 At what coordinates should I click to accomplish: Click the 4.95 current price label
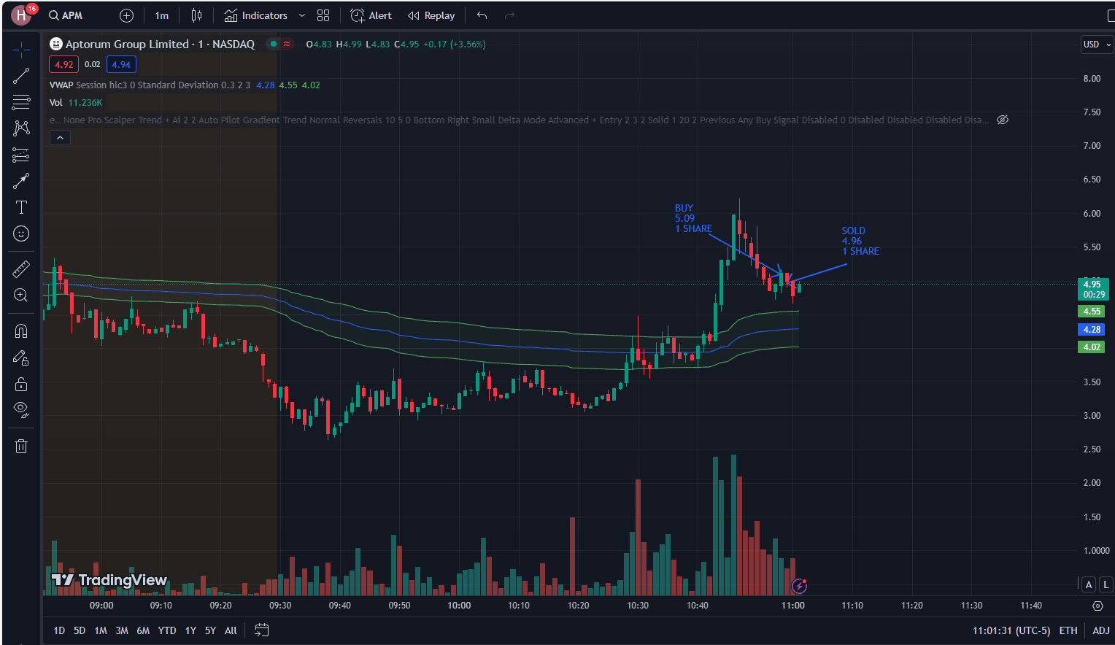[x=1093, y=289]
